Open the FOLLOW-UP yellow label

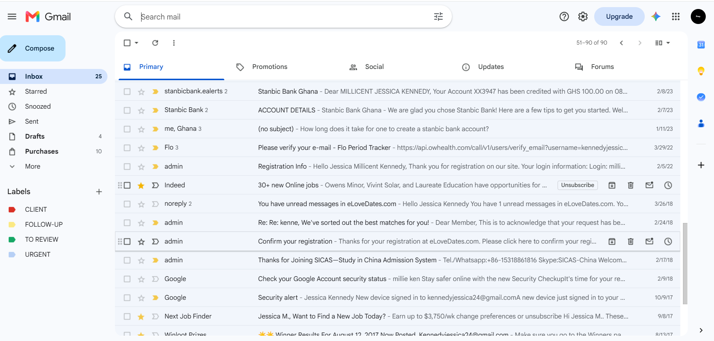(44, 224)
